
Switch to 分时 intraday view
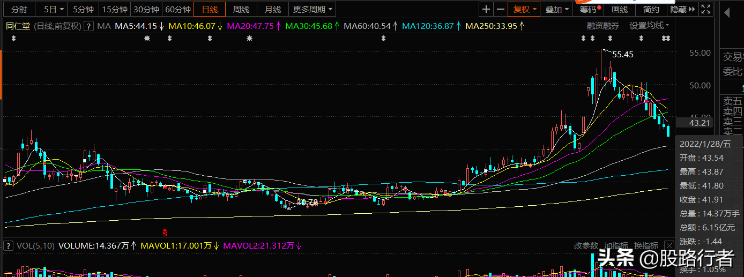pos(19,9)
